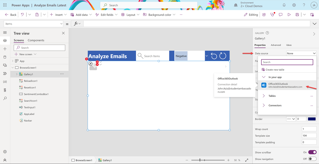Expand the formula bar chevron
This screenshot has height=164, width=319.
tap(315, 24)
